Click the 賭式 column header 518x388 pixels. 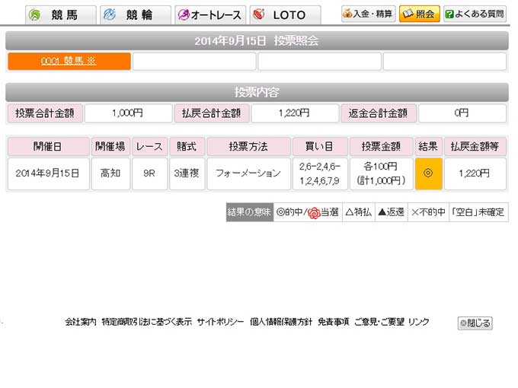pyautogui.click(x=187, y=146)
